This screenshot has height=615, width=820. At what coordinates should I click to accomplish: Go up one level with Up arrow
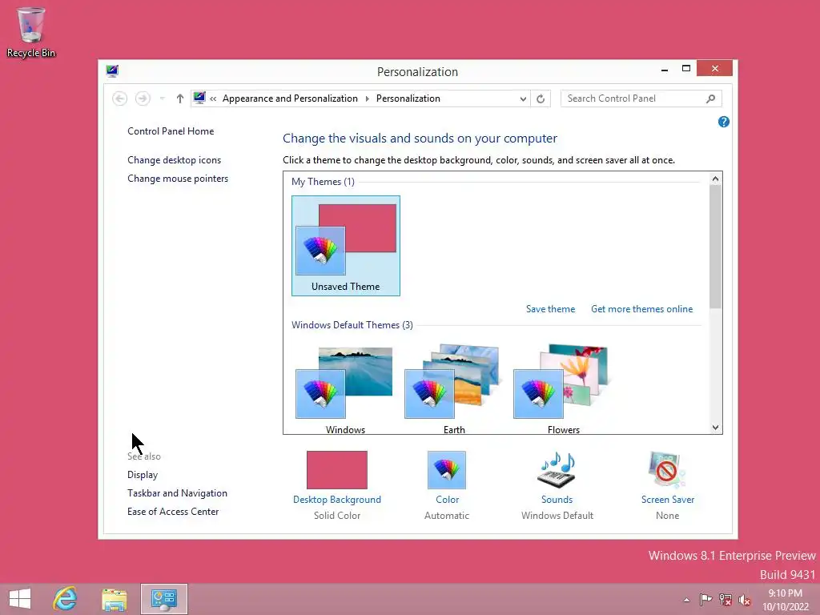pyautogui.click(x=180, y=98)
